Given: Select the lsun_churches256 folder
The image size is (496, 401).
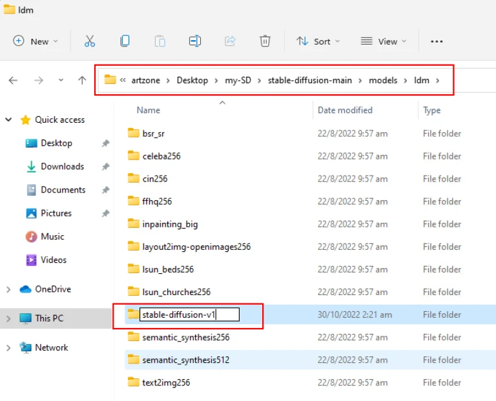Looking at the screenshot, I should [176, 293].
